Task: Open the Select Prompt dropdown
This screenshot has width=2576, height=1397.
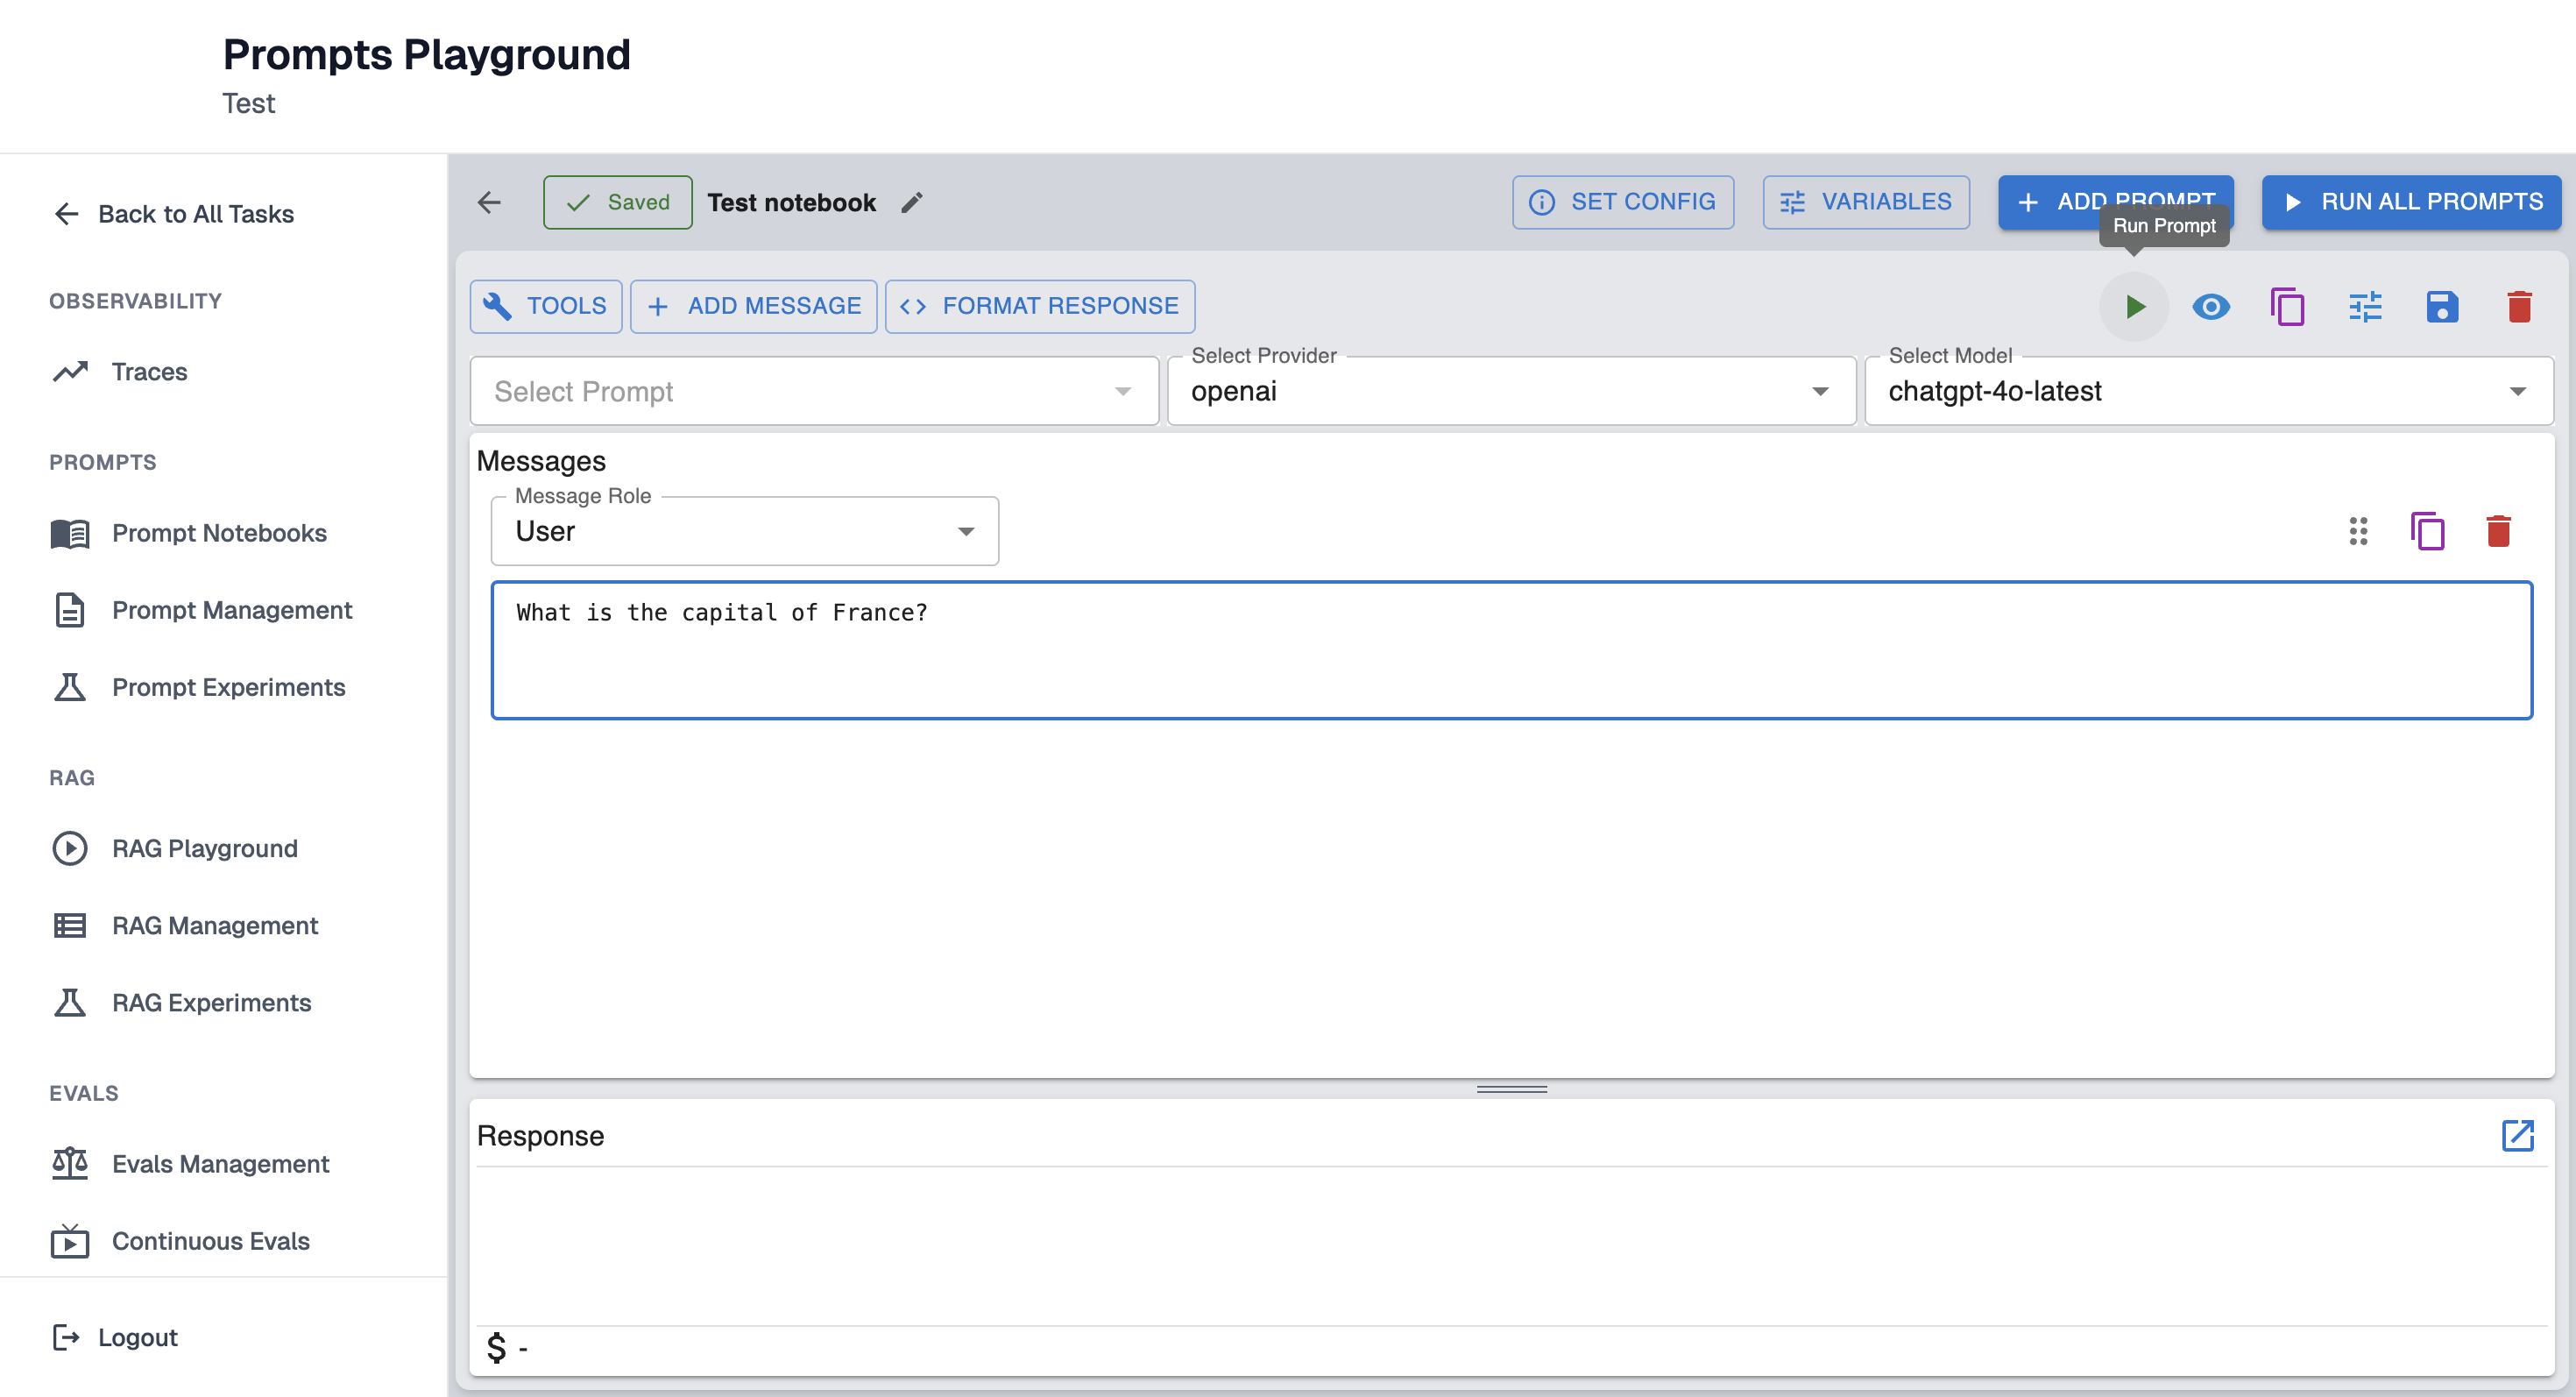Action: coord(813,391)
